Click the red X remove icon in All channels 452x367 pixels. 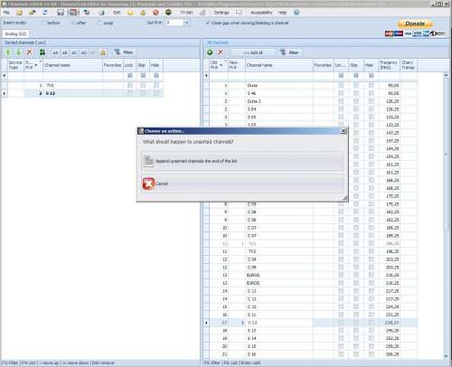[221, 52]
